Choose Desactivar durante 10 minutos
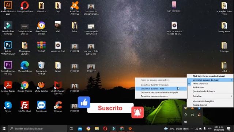 (x=161, y=85)
